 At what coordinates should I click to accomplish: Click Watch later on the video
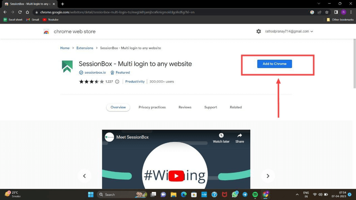(x=221, y=138)
